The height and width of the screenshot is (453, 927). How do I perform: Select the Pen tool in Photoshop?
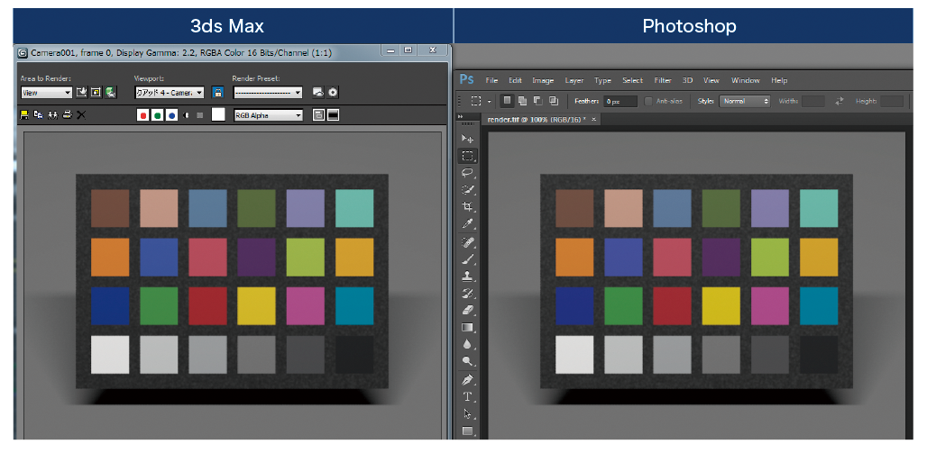coord(468,379)
